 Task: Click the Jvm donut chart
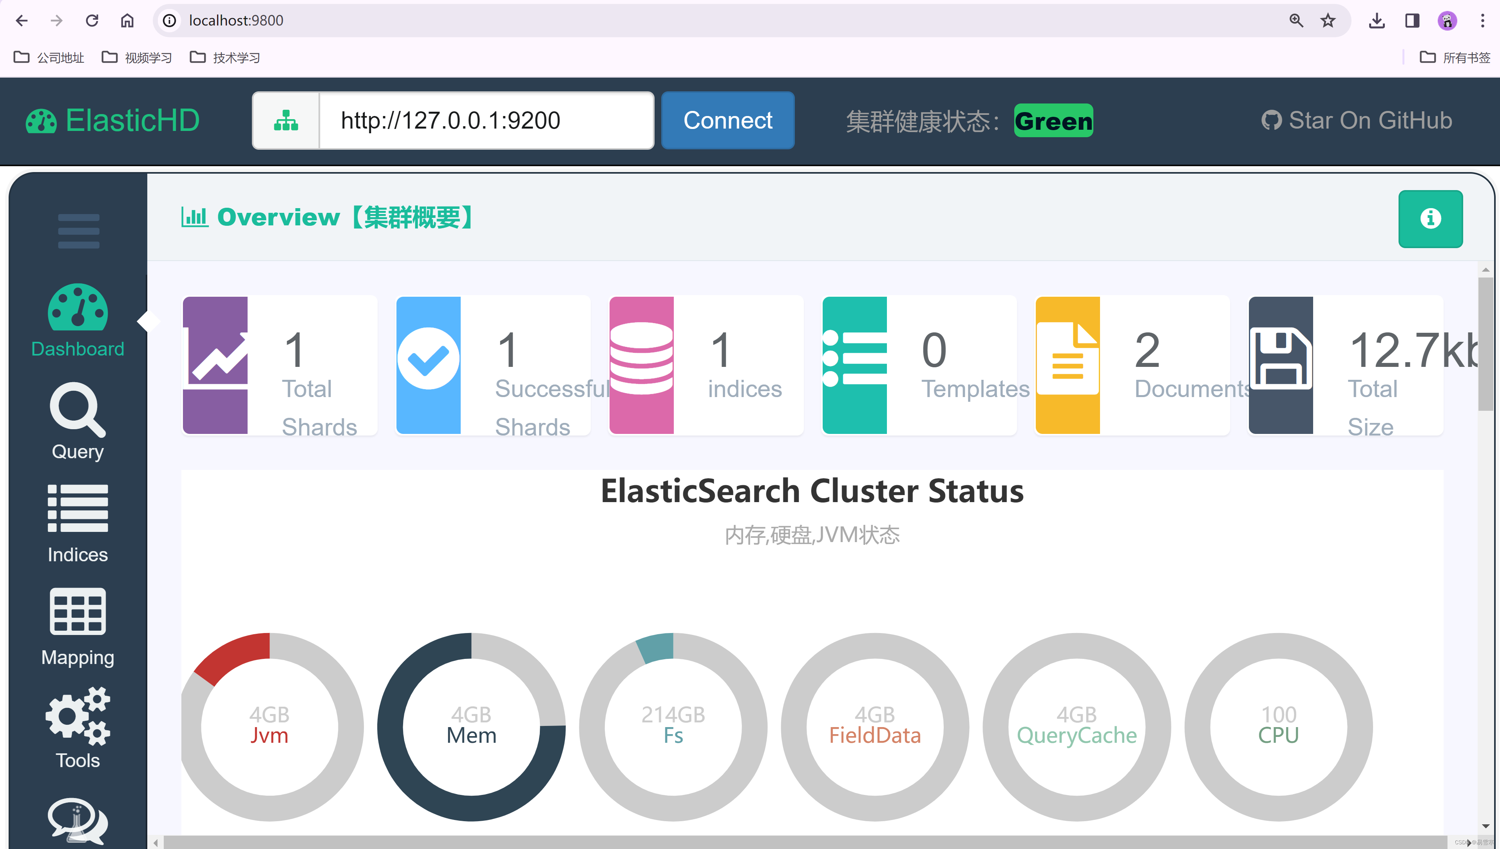click(270, 727)
